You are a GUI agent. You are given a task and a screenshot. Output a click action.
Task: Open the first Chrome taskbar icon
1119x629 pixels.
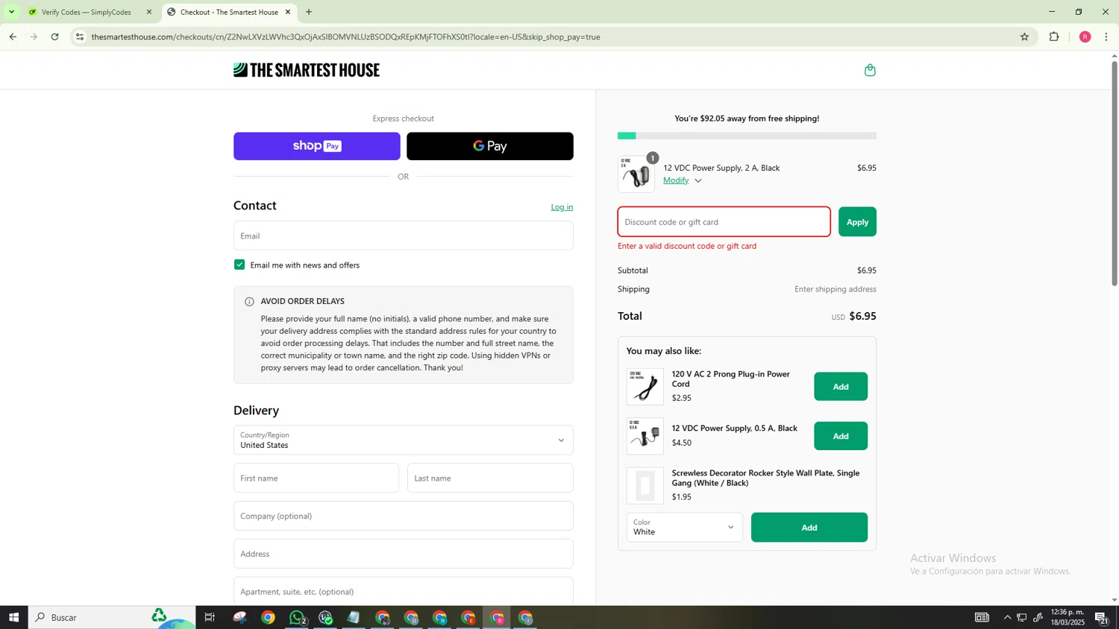(x=268, y=617)
